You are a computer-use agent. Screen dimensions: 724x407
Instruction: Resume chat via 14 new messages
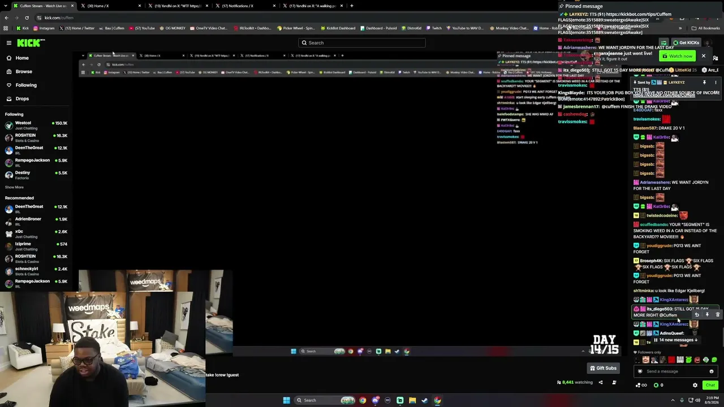[676, 340]
